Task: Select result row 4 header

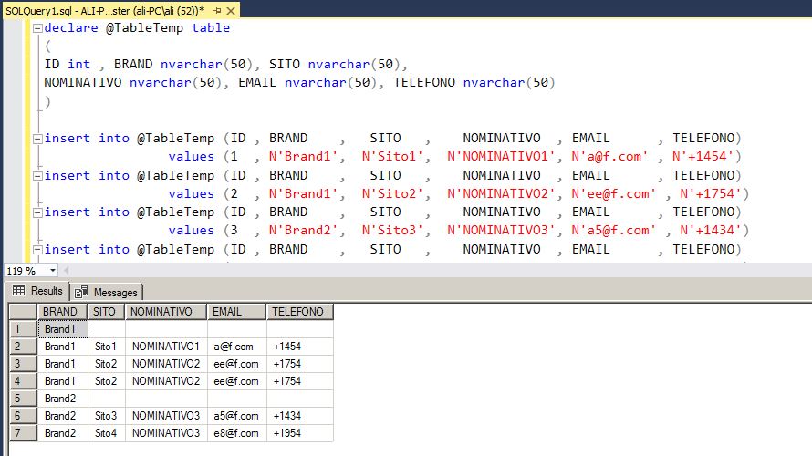Action: click(24, 381)
